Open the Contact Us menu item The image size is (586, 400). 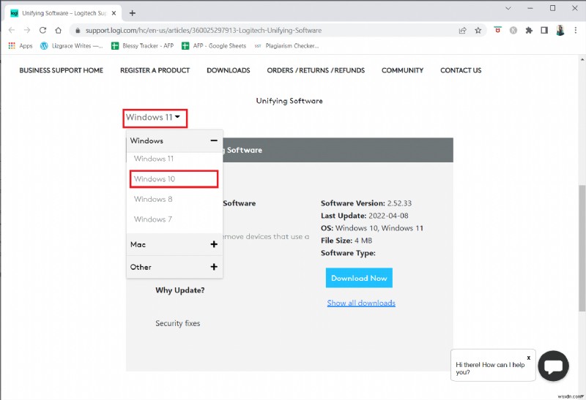(461, 70)
